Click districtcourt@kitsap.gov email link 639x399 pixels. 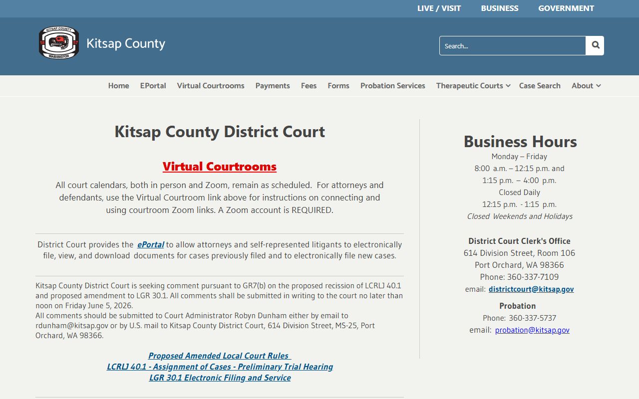pyautogui.click(x=531, y=289)
